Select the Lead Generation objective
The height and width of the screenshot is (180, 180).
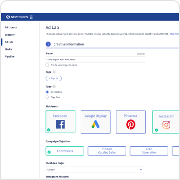click(149, 151)
